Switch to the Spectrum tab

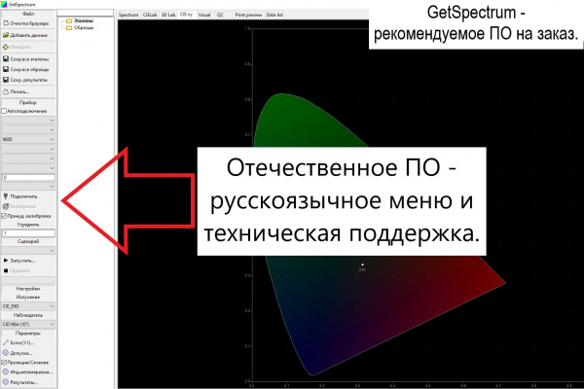[128, 15]
